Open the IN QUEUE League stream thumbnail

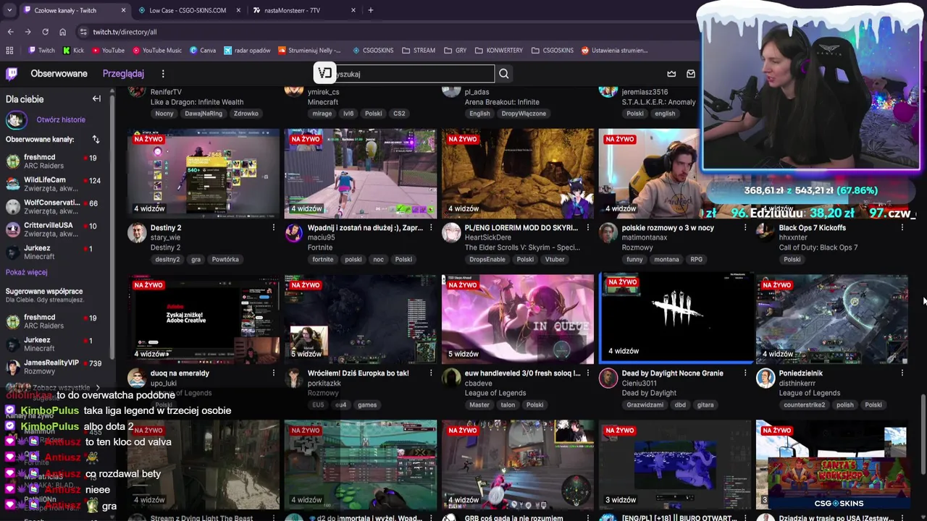518,319
